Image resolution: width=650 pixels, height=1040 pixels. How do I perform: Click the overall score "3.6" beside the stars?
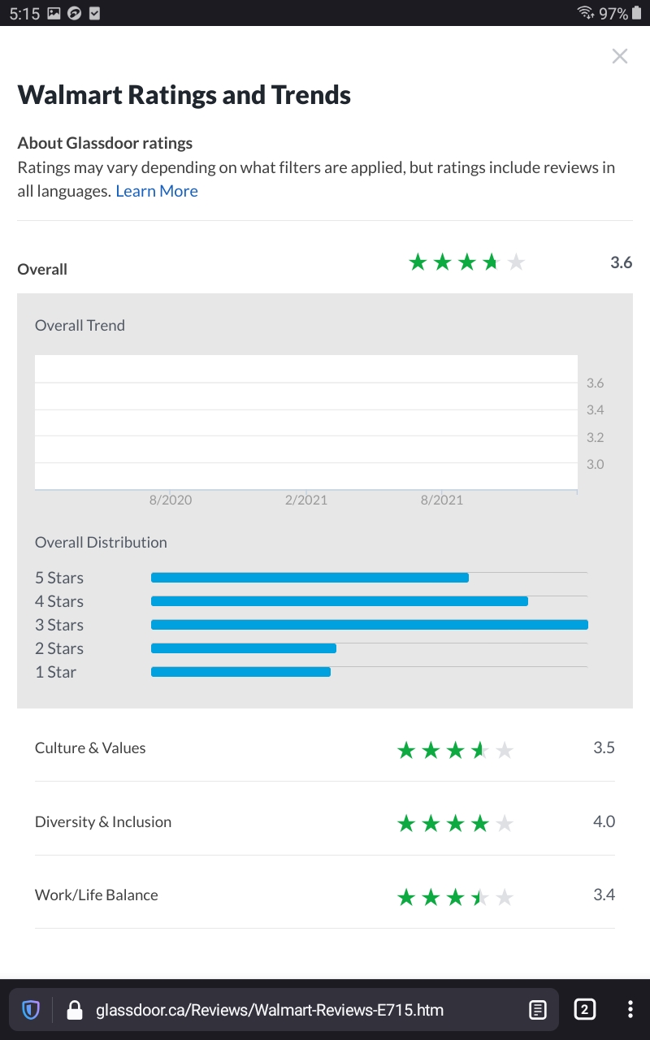coord(622,262)
